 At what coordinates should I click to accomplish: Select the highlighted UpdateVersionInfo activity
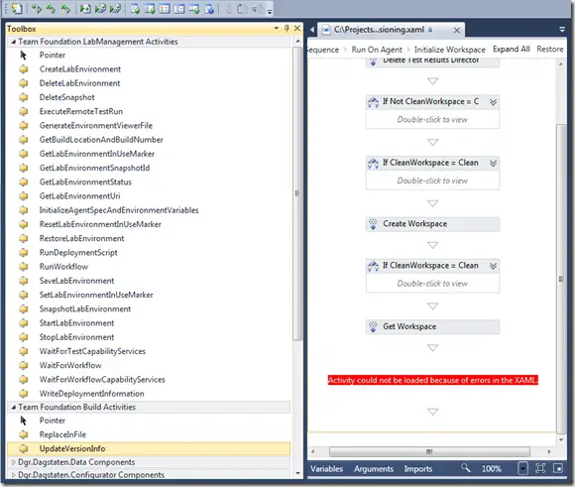pyautogui.click(x=148, y=449)
